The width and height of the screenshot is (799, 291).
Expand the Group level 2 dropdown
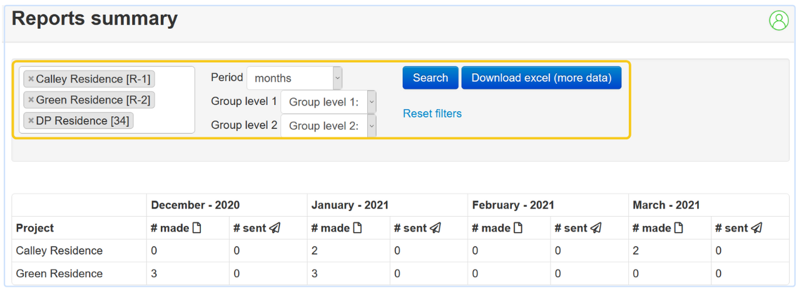pos(328,126)
